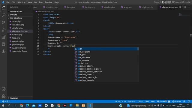Split the editor to the right

185,7
